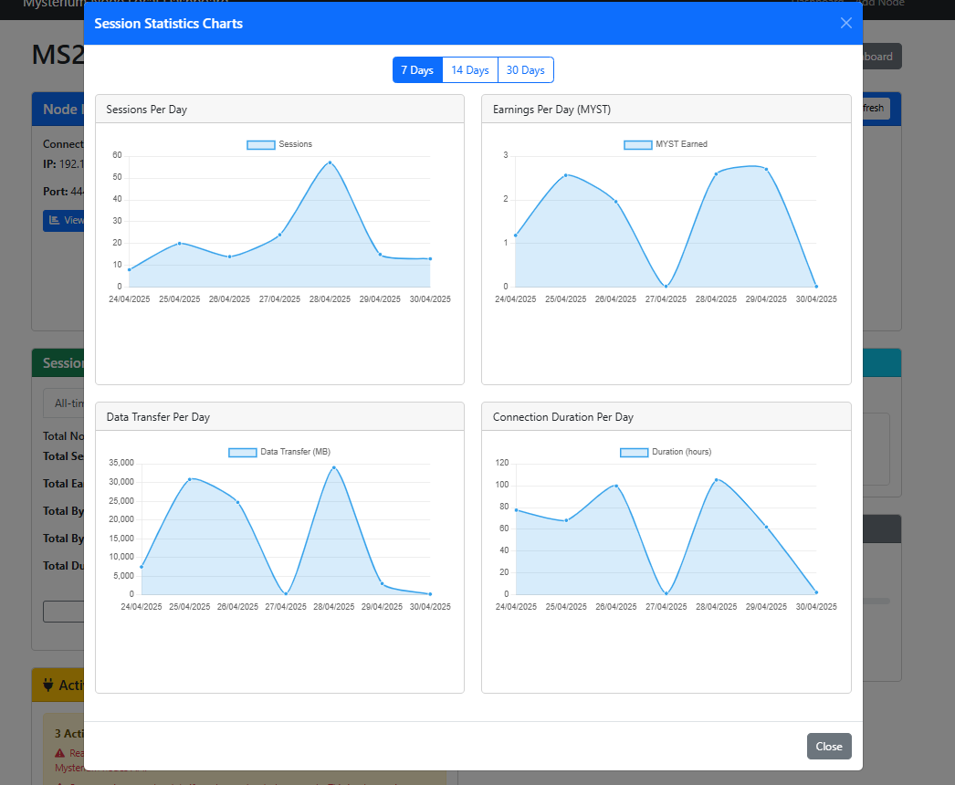Toggle the MYST Earned legend color box
The height and width of the screenshot is (785, 955).
point(637,145)
